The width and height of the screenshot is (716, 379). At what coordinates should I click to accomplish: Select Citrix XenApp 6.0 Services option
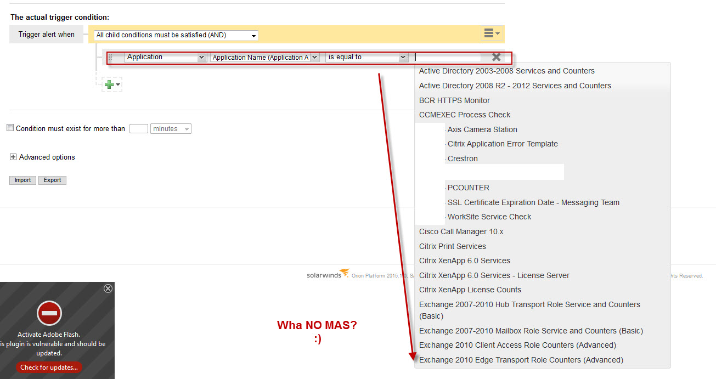tap(465, 261)
